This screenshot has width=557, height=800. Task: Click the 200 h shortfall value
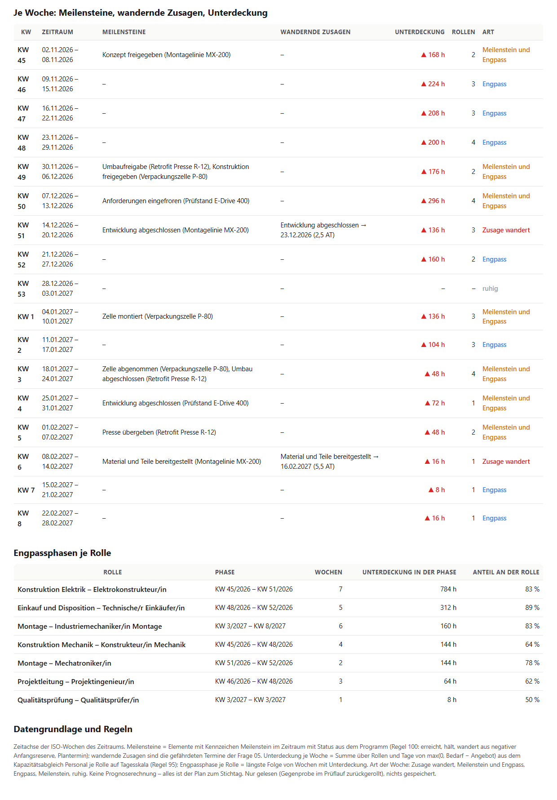433,142
